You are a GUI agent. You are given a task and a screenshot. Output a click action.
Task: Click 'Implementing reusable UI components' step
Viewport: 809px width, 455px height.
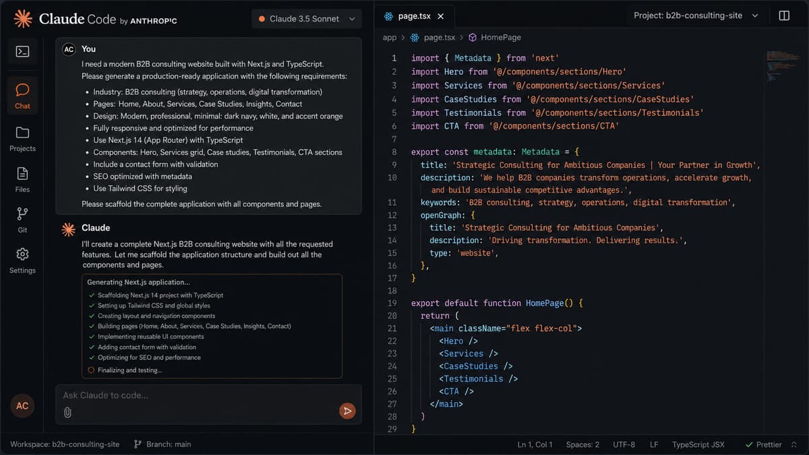tap(150, 336)
